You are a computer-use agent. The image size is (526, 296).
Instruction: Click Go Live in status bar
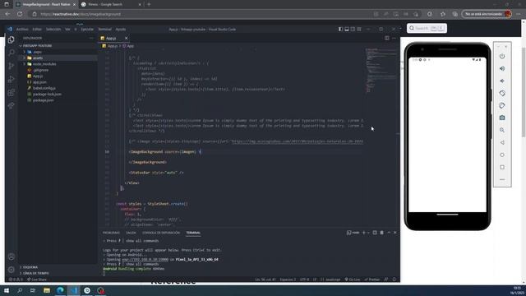[352, 280]
